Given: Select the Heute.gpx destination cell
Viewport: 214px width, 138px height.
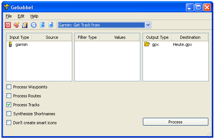Looking at the screenshot, I should [182, 44].
